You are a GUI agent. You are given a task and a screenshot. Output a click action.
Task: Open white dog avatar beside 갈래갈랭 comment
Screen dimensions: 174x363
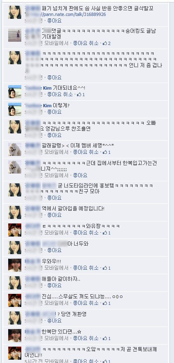[x=15, y=149]
